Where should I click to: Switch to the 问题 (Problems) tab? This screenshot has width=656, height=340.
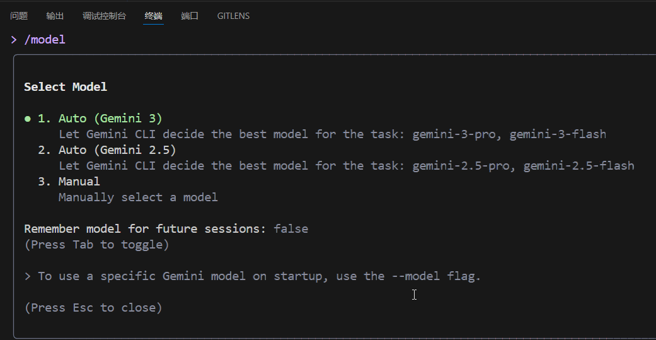click(19, 16)
